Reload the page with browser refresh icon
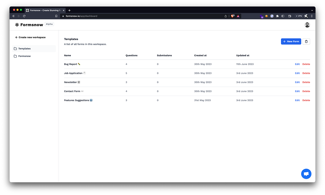The width and height of the screenshot is (325, 195). (24, 16)
